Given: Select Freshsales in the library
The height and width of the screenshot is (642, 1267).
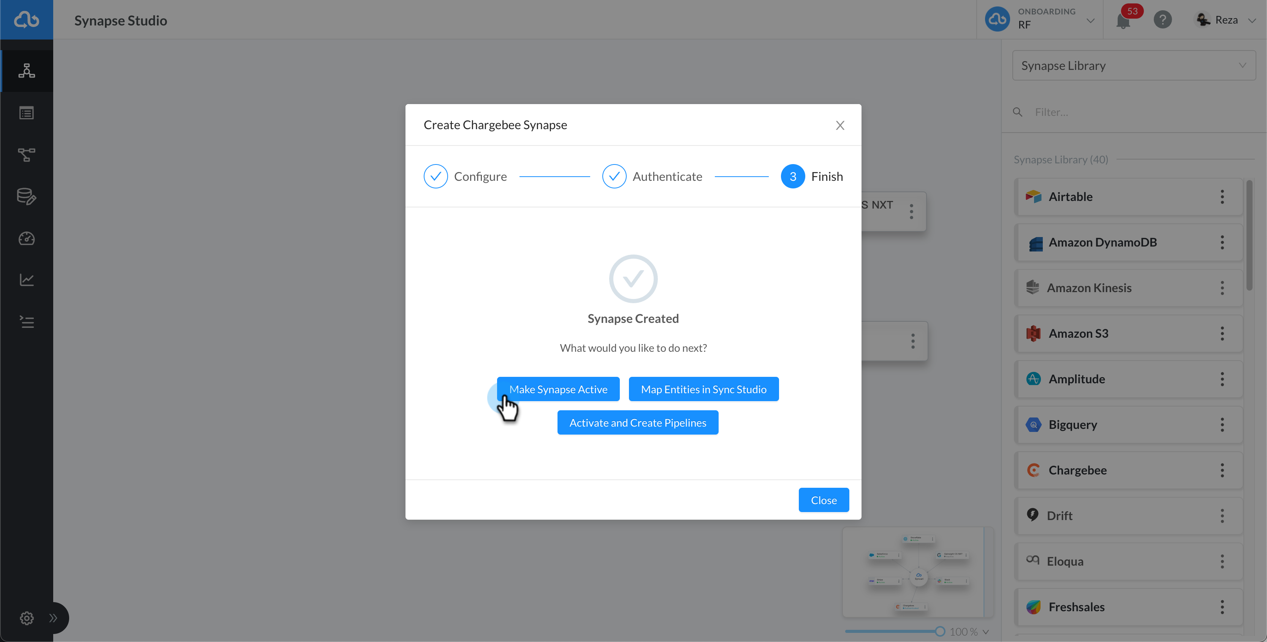Looking at the screenshot, I should (x=1129, y=607).
